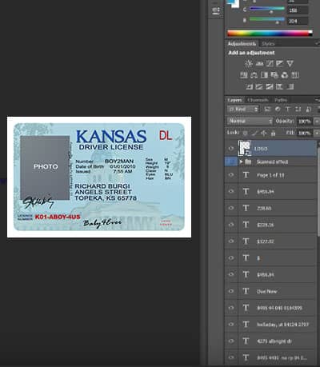Click the Opacity value field
This screenshot has width=320, height=367.
tap(304, 122)
